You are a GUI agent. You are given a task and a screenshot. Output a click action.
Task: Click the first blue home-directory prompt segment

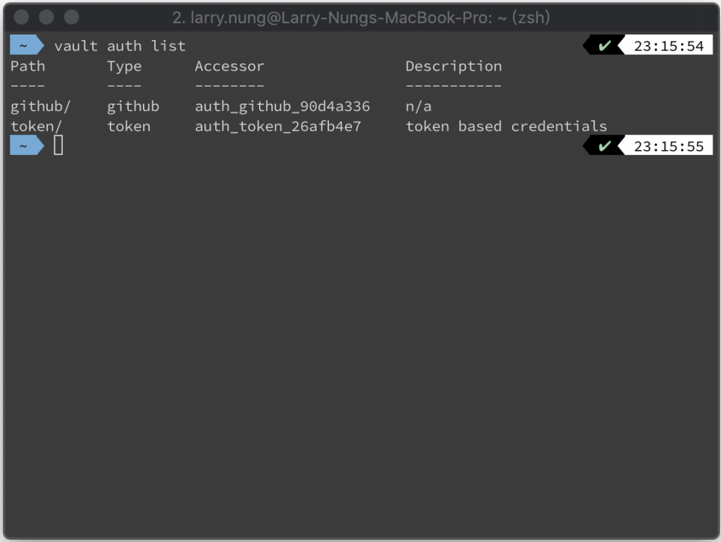click(x=27, y=46)
